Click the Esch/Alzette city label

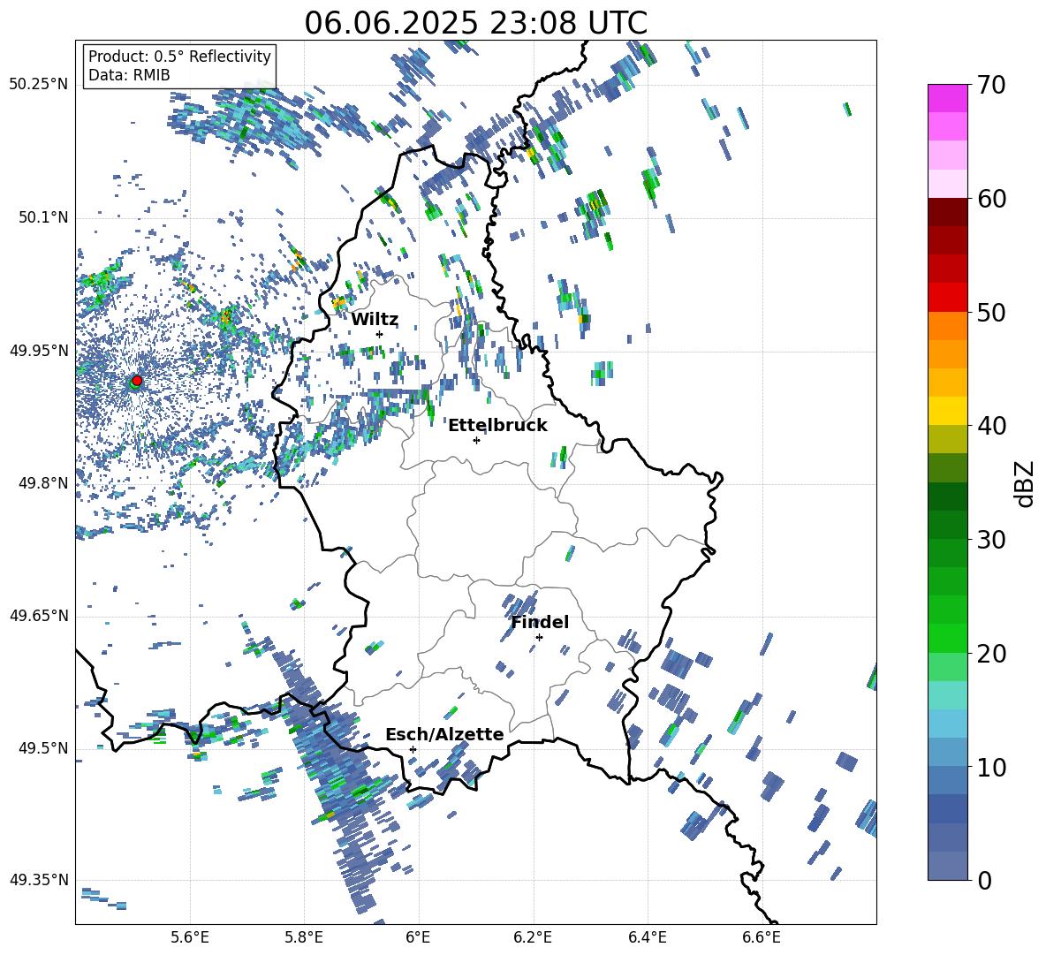(x=444, y=734)
